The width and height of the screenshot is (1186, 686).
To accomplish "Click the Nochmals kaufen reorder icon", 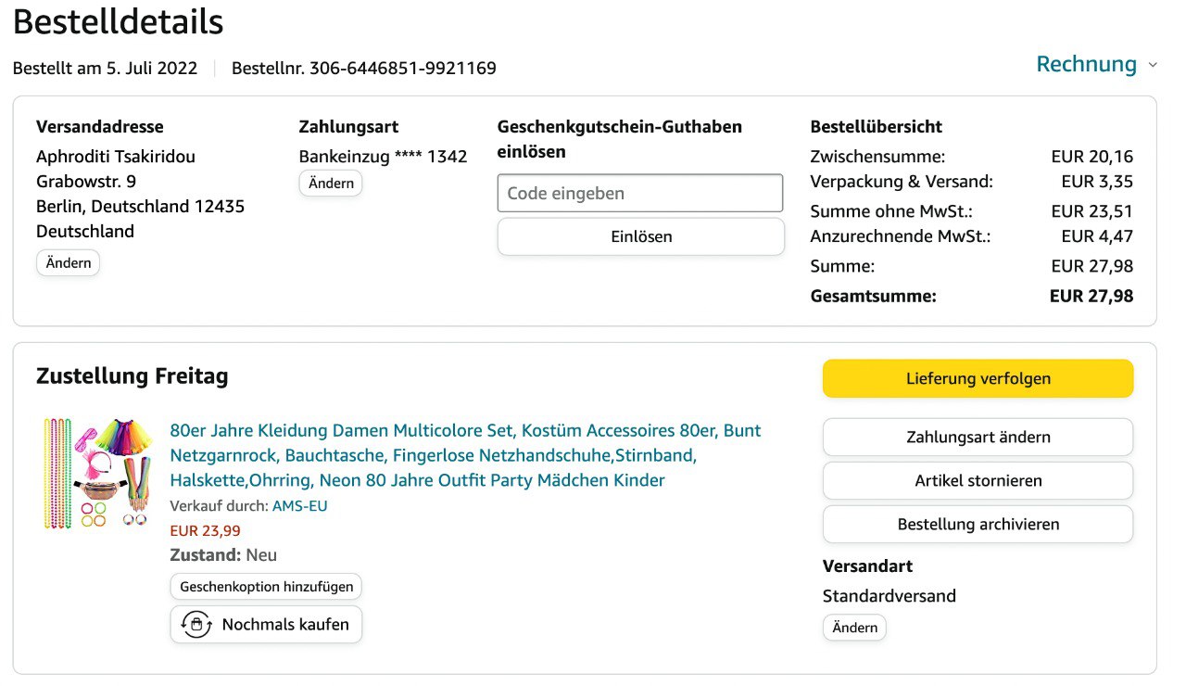I will coord(196,625).
